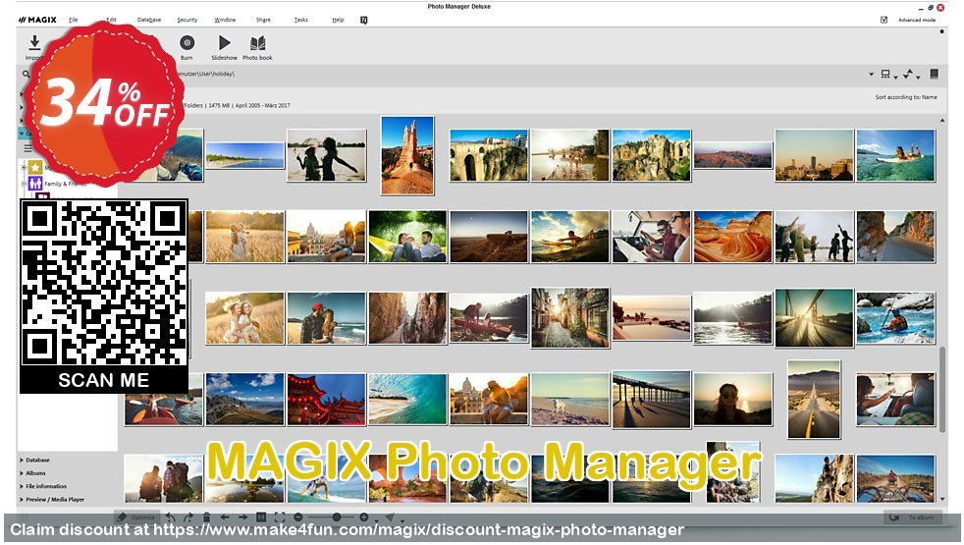Open the path history dropdown arrow

(871, 75)
